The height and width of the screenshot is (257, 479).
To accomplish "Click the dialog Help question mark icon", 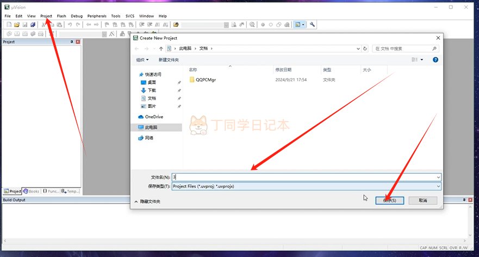I will [436, 60].
